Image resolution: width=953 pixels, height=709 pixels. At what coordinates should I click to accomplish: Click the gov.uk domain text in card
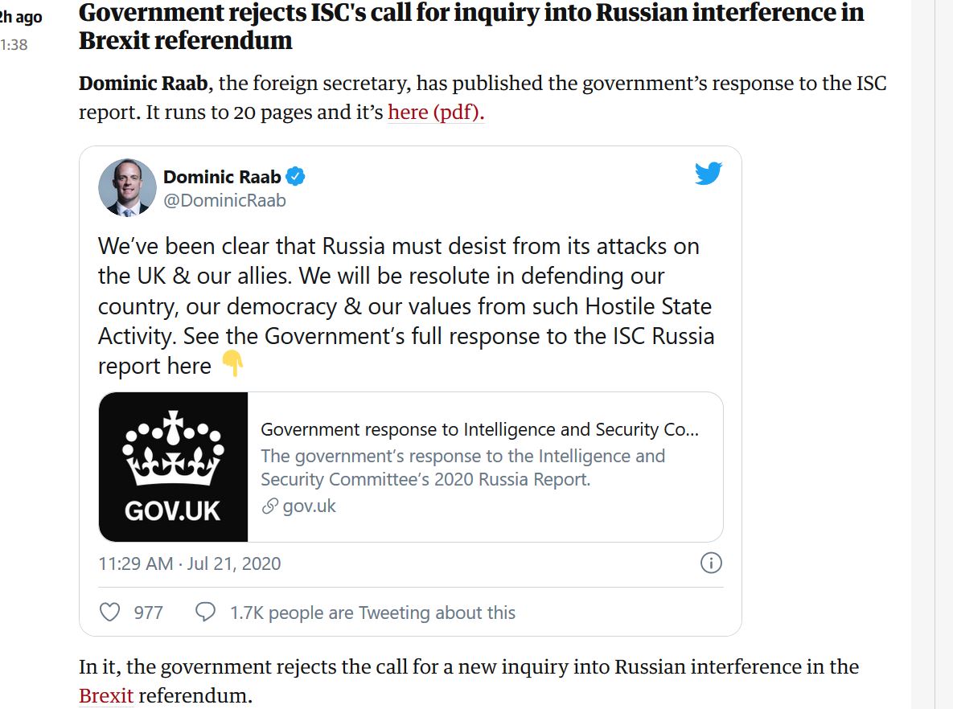click(x=310, y=506)
